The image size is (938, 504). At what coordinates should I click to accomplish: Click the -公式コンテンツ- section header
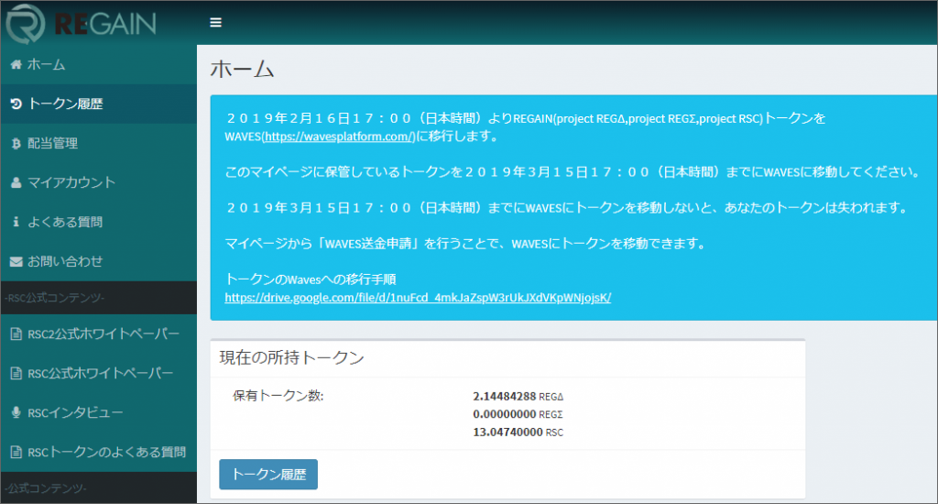[x=46, y=488]
